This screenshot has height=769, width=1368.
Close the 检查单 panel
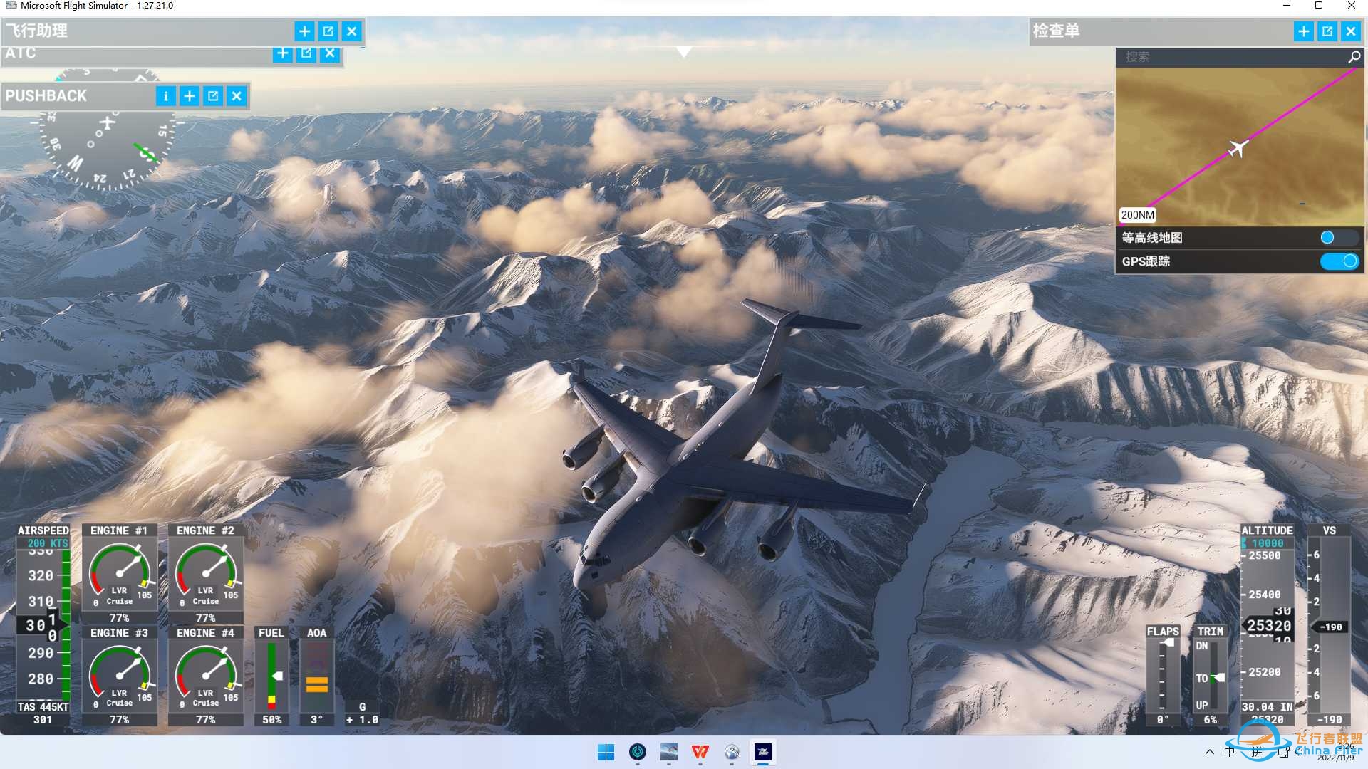click(1351, 31)
